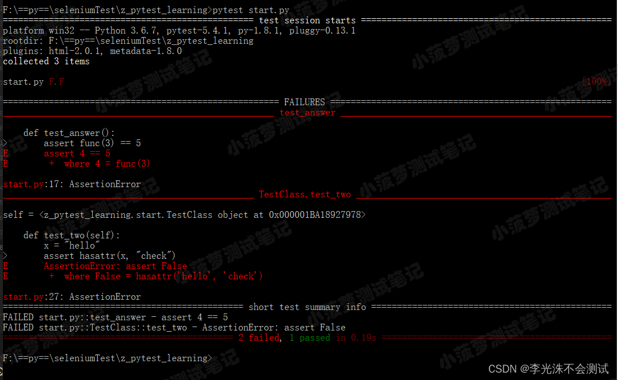Click the 'start.py:17: AssertionError' location reference
The image size is (618, 380).
(72, 184)
